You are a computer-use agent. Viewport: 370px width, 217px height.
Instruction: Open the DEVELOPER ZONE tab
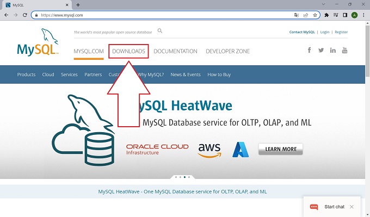coord(227,51)
